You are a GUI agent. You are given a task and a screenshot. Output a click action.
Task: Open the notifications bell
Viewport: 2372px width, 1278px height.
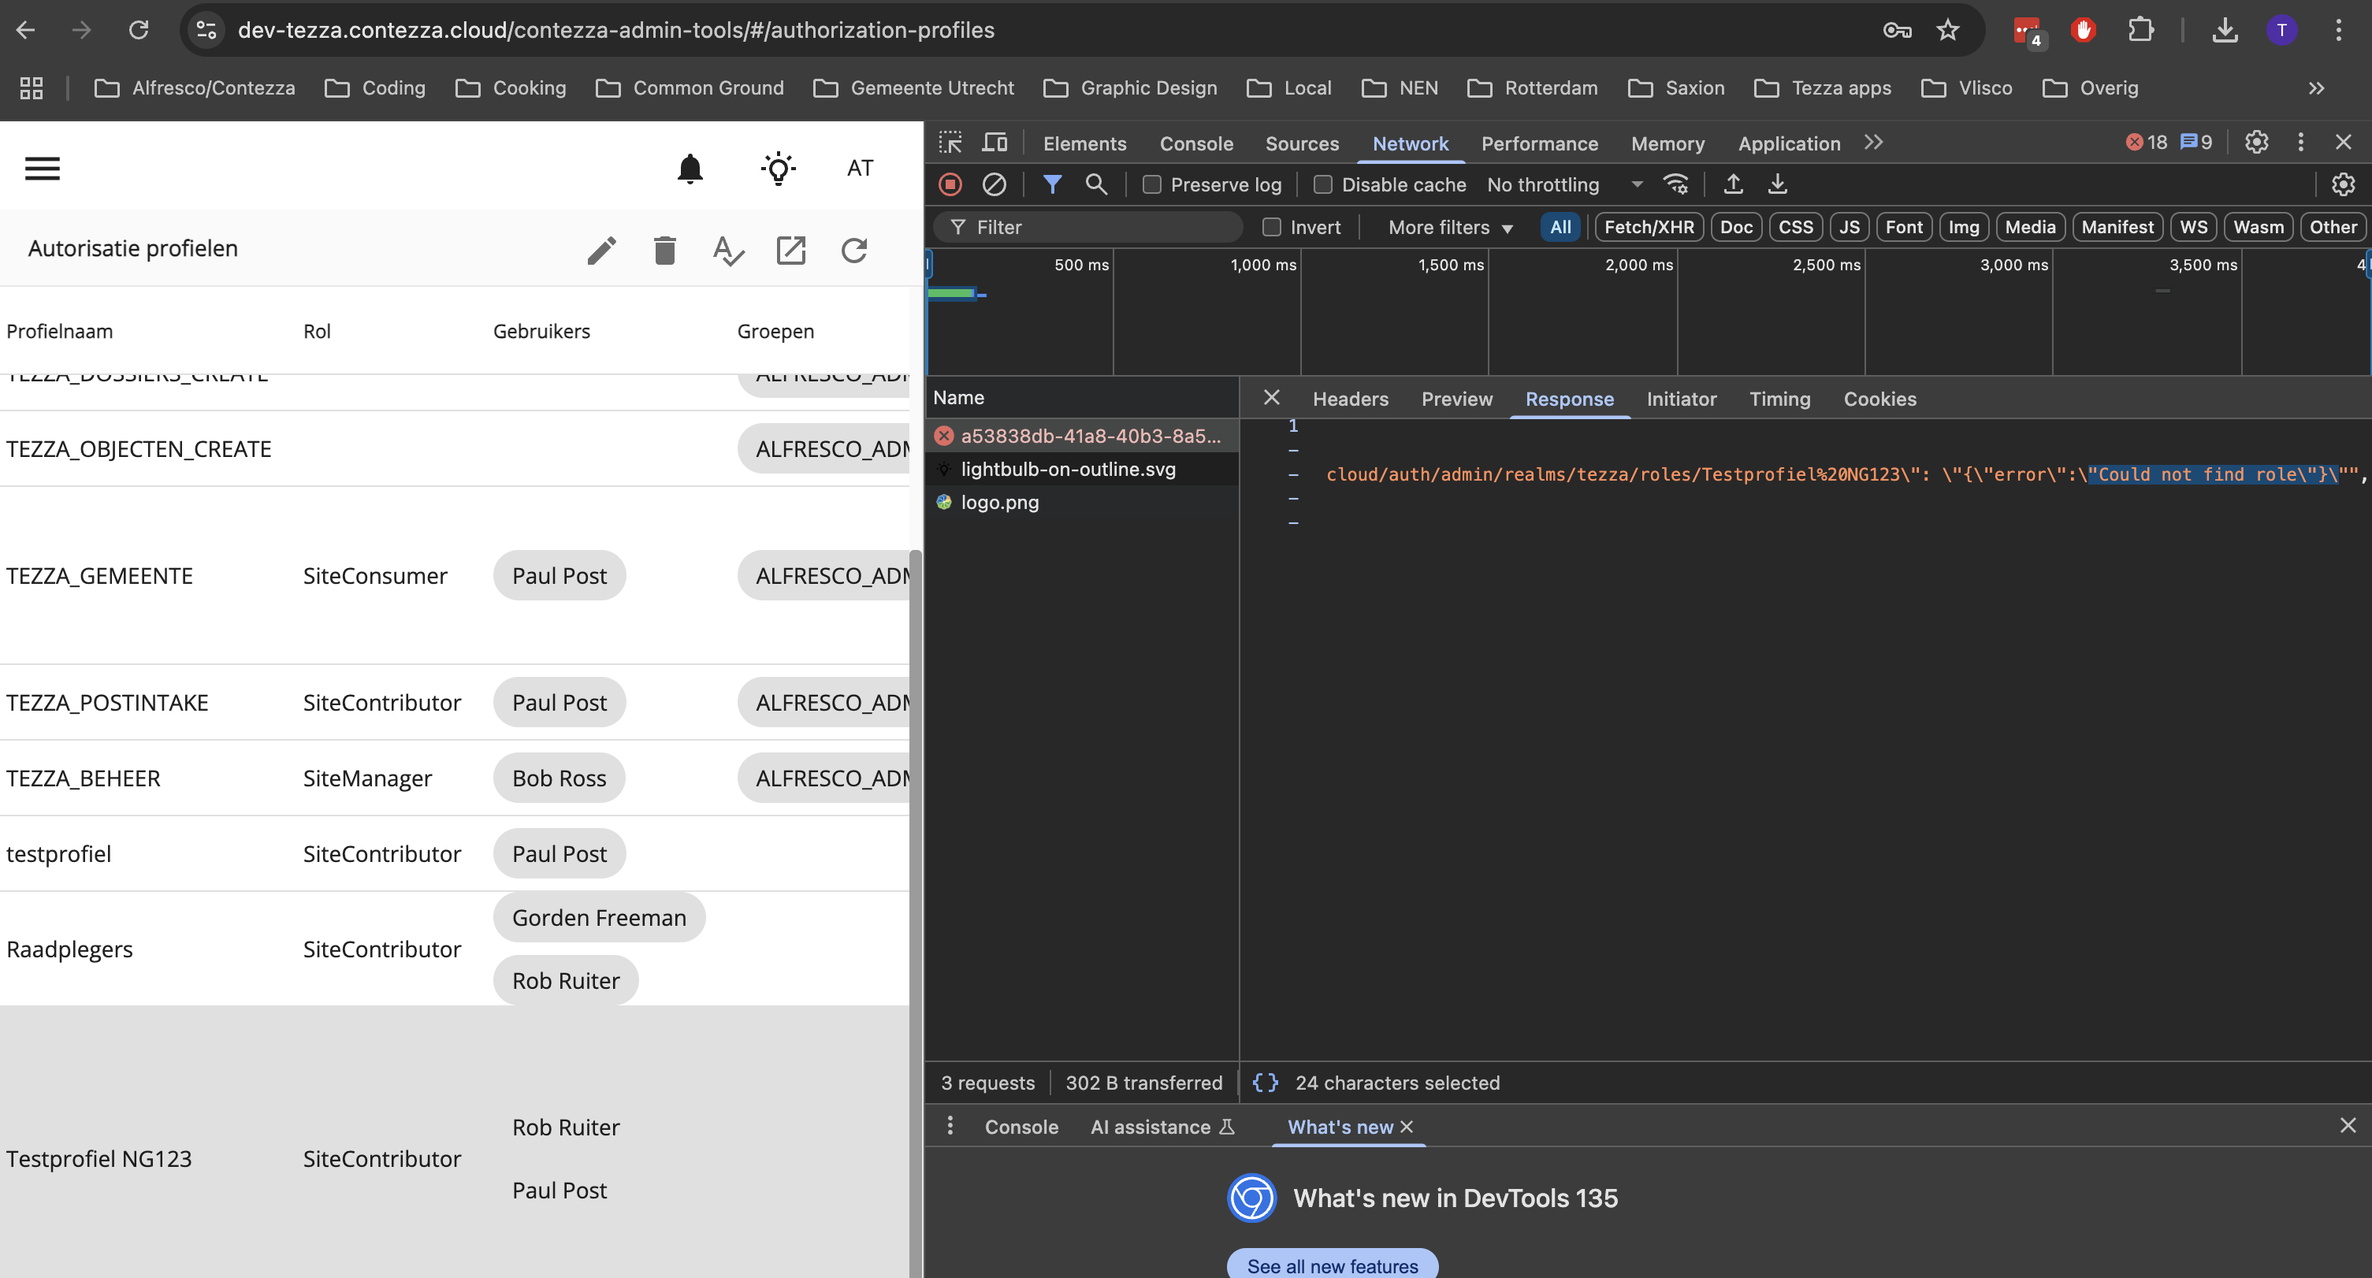(x=690, y=169)
